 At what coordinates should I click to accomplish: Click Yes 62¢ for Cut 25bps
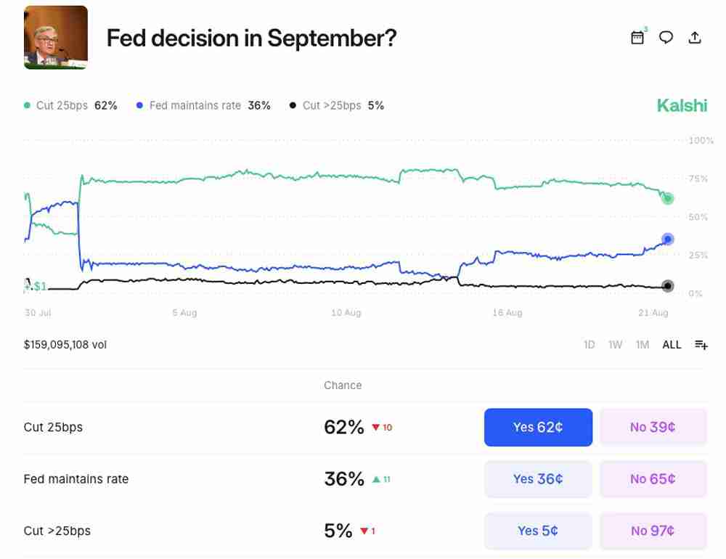click(538, 428)
